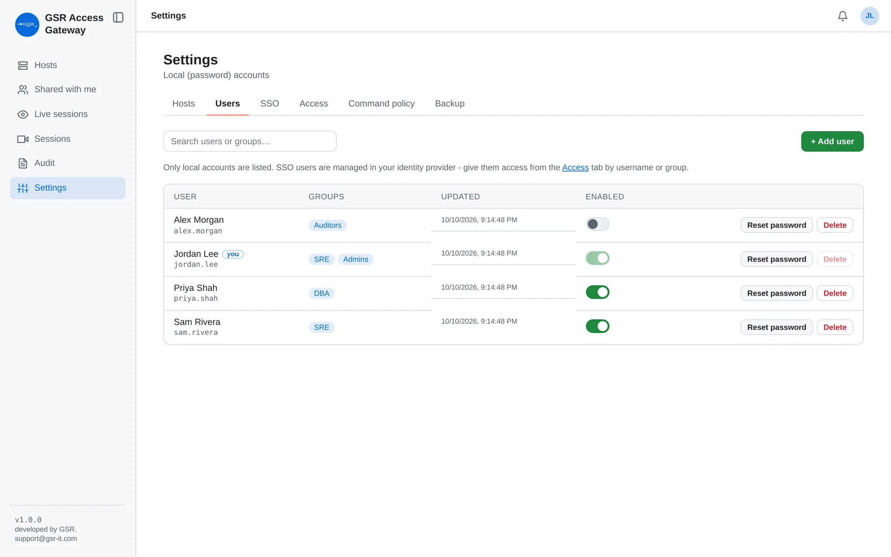Click the Live sessions eye icon

[x=23, y=114]
